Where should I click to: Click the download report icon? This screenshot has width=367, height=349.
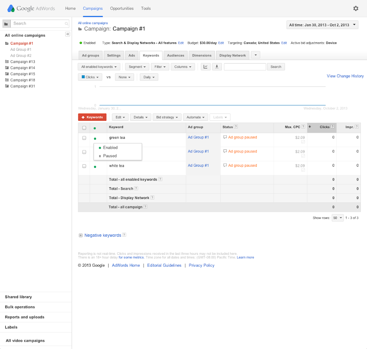[x=217, y=67]
